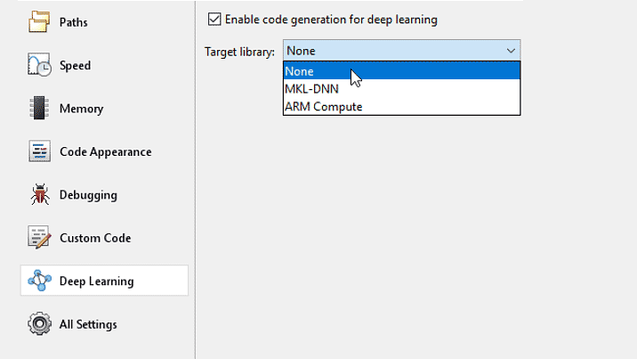The image size is (637, 359).
Task: Click the red Debugging bug icon
Action: 39,194
